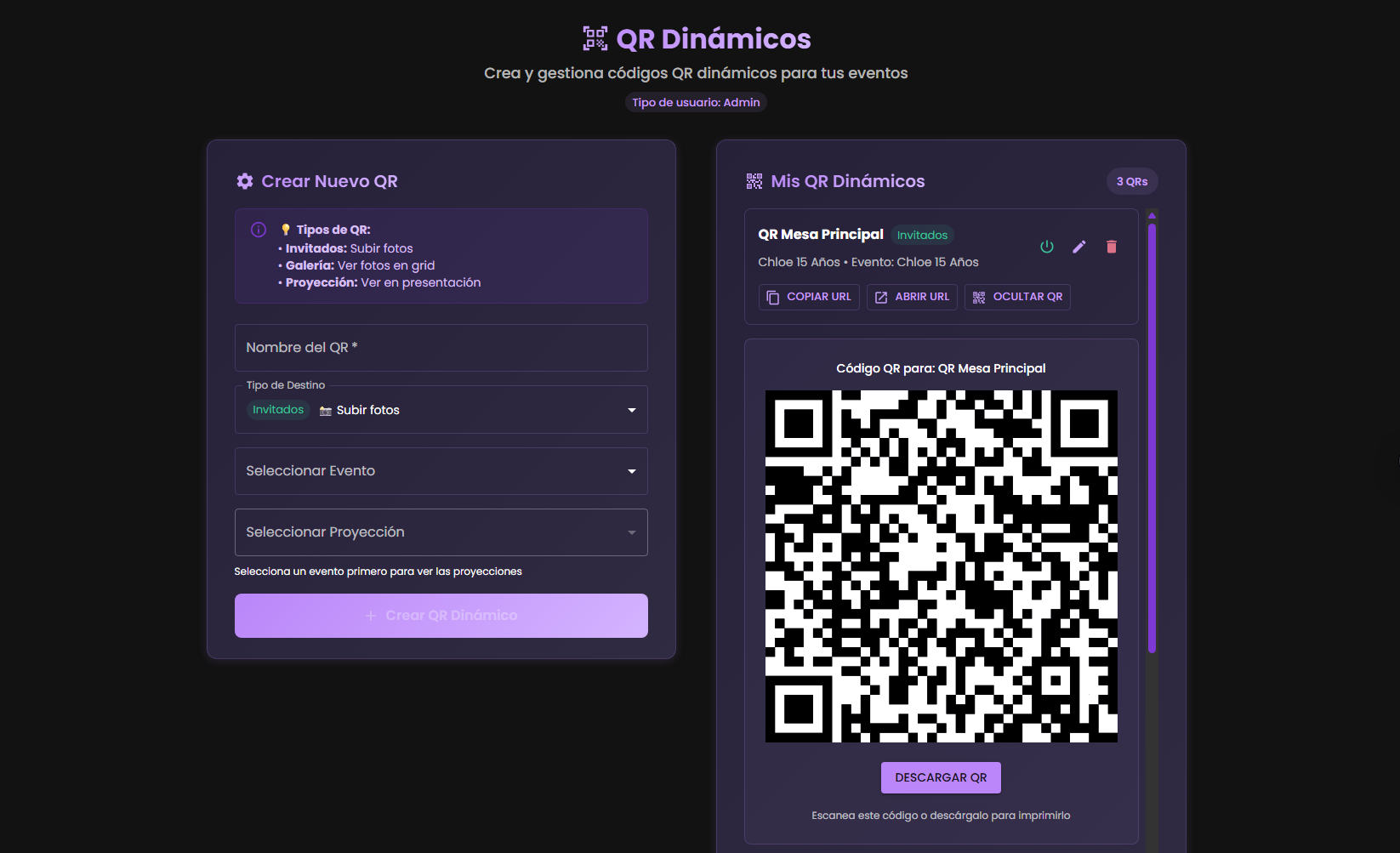Click the Tipo de usuario: Admin badge
The width and height of the screenshot is (1400, 853).
point(696,102)
